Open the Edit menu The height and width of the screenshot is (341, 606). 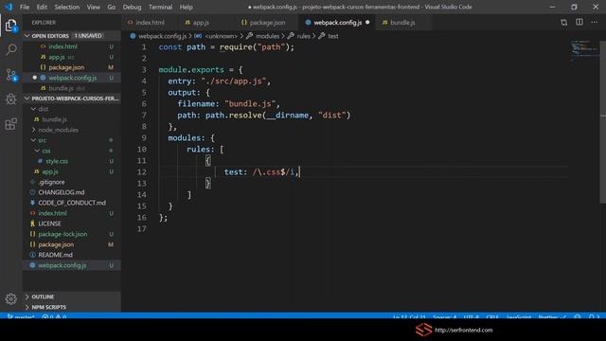42,7
